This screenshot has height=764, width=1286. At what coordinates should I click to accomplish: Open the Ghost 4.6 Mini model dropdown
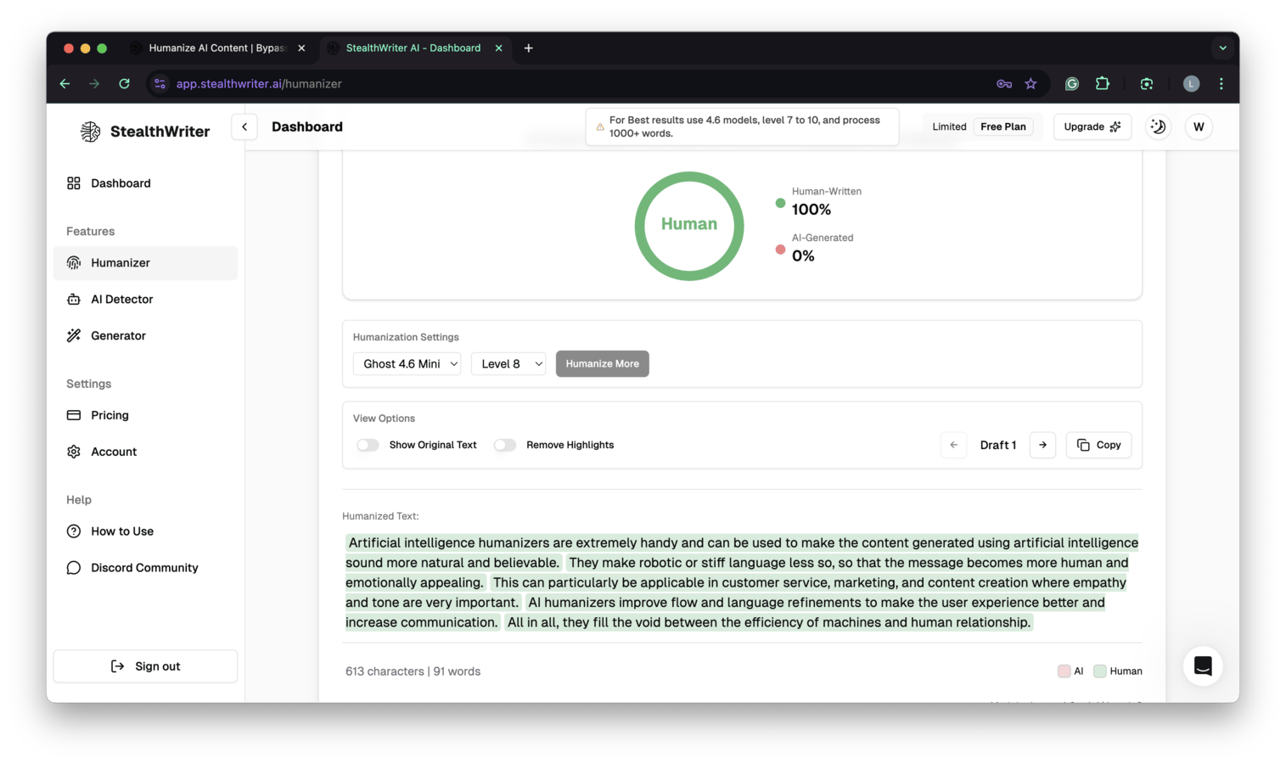pyautogui.click(x=407, y=363)
